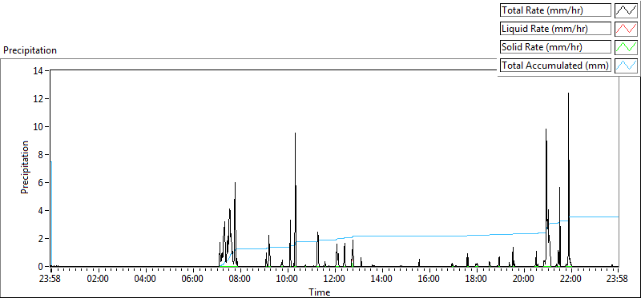Viewport: 641px width, 298px height.
Task: Click the vertical Precipitation y-axis title
Action: pos(25,168)
